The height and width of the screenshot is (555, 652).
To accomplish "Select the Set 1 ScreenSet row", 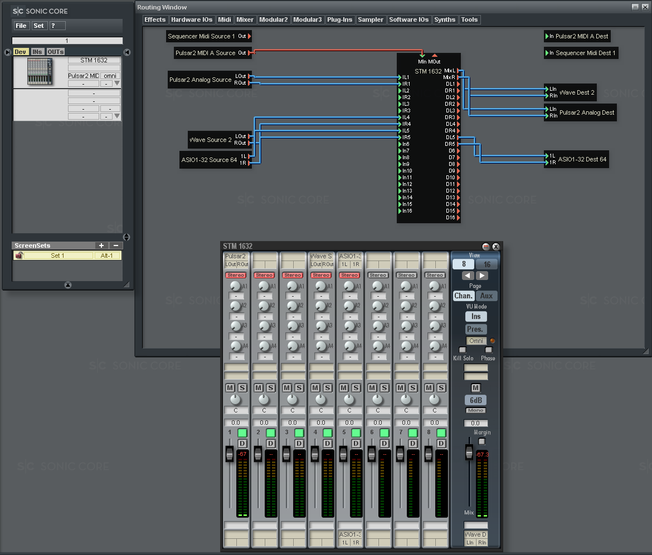I will click(x=67, y=256).
